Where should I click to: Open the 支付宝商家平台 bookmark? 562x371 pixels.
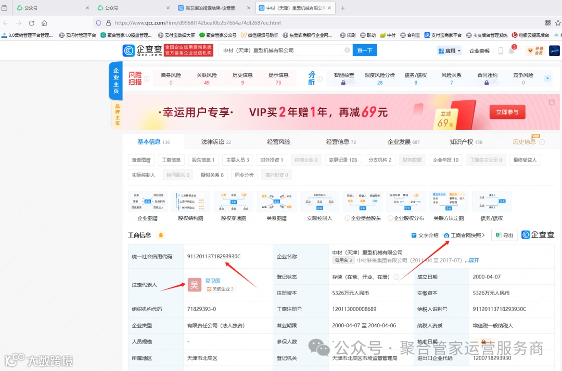pos(443,35)
